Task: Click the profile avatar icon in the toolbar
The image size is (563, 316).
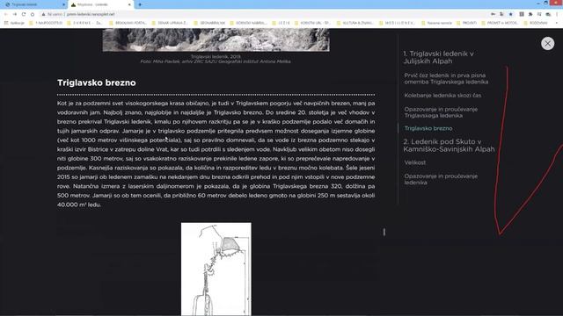Action: tap(548, 14)
